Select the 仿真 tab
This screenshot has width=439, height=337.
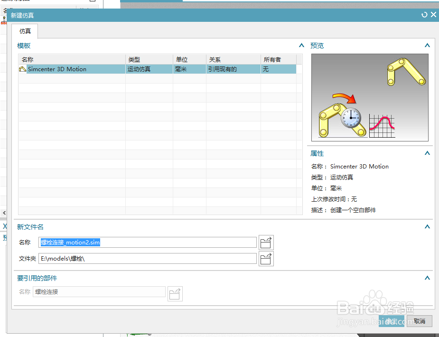tap(25, 31)
